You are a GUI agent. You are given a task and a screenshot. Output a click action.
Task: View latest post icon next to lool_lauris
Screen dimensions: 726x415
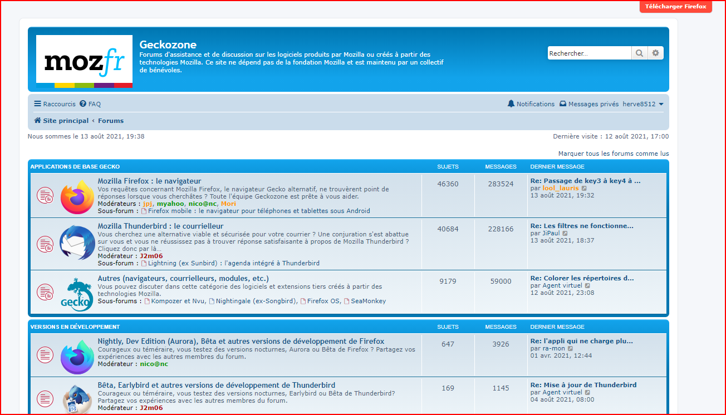[584, 189]
